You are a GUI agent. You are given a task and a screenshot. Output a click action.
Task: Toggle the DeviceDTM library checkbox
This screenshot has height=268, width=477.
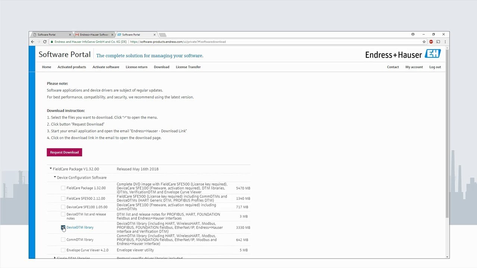63,227
